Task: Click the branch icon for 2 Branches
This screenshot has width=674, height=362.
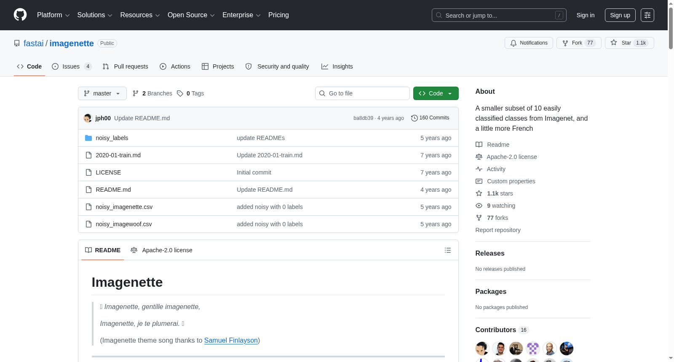Action: (x=136, y=93)
